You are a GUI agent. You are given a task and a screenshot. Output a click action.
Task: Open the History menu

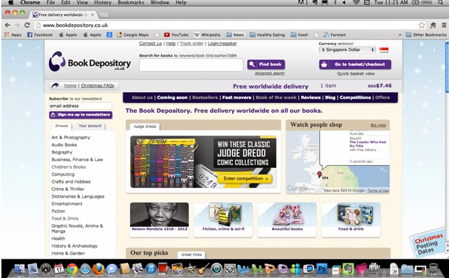tap(102, 2)
